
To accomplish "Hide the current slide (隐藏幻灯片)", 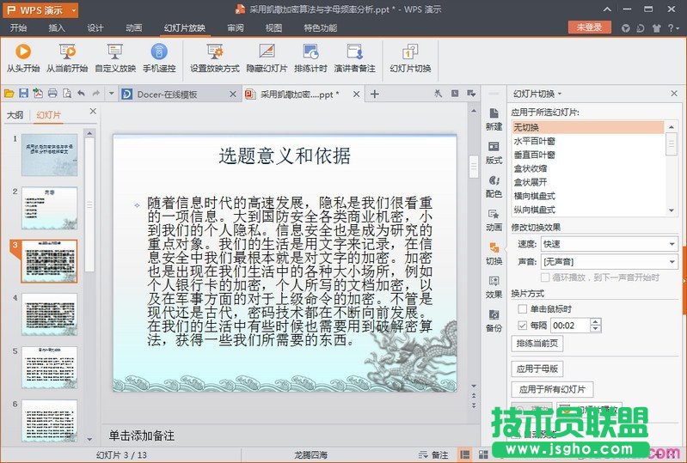I will click(x=267, y=58).
